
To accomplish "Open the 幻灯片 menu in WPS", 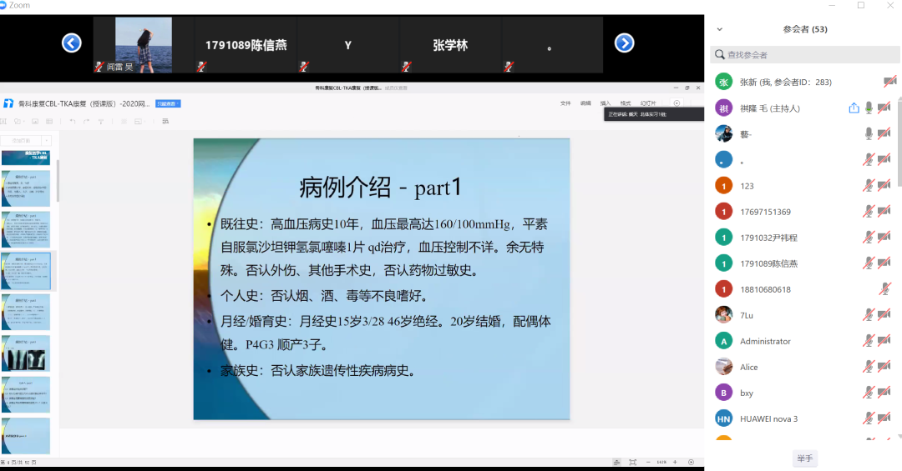I will pos(648,103).
